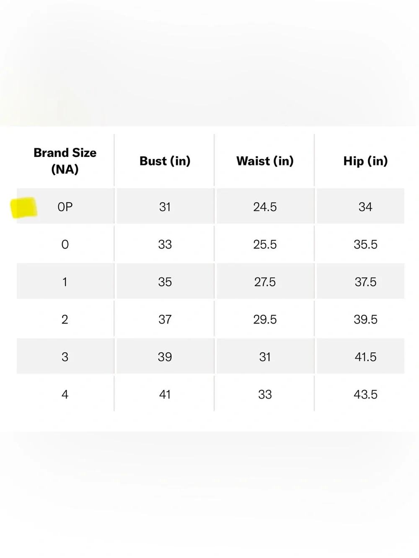Select the size 0 row label
The height and width of the screenshot is (558, 419).
pyautogui.click(x=65, y=244)
